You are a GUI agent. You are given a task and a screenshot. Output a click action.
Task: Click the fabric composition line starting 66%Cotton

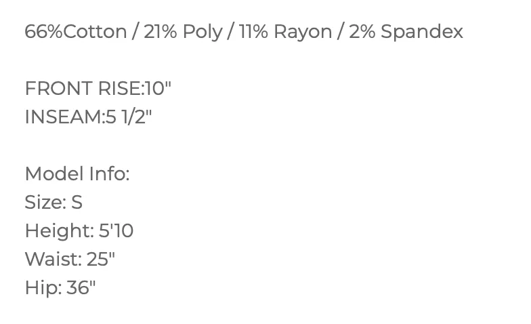coord(244,33)
